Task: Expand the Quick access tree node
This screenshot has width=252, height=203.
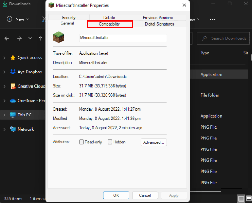Action: click(x=4, y=58)
